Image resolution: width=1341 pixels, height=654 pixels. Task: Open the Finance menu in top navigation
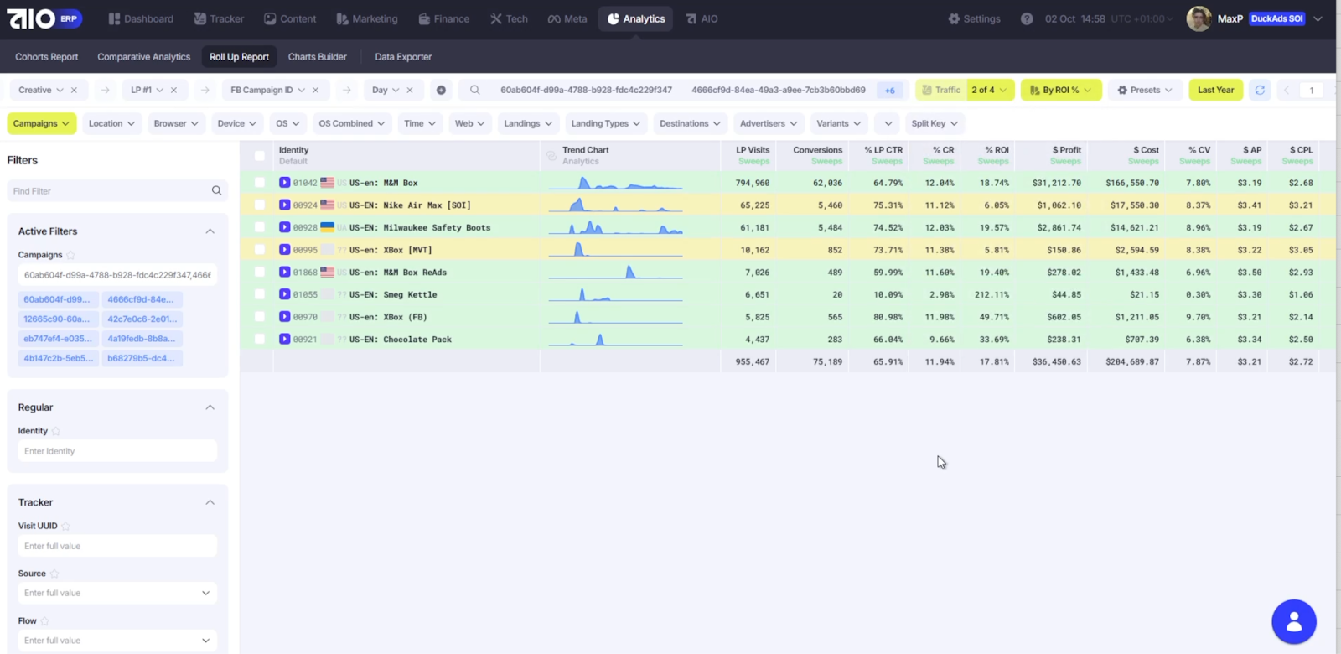click(x=443, y=18)
